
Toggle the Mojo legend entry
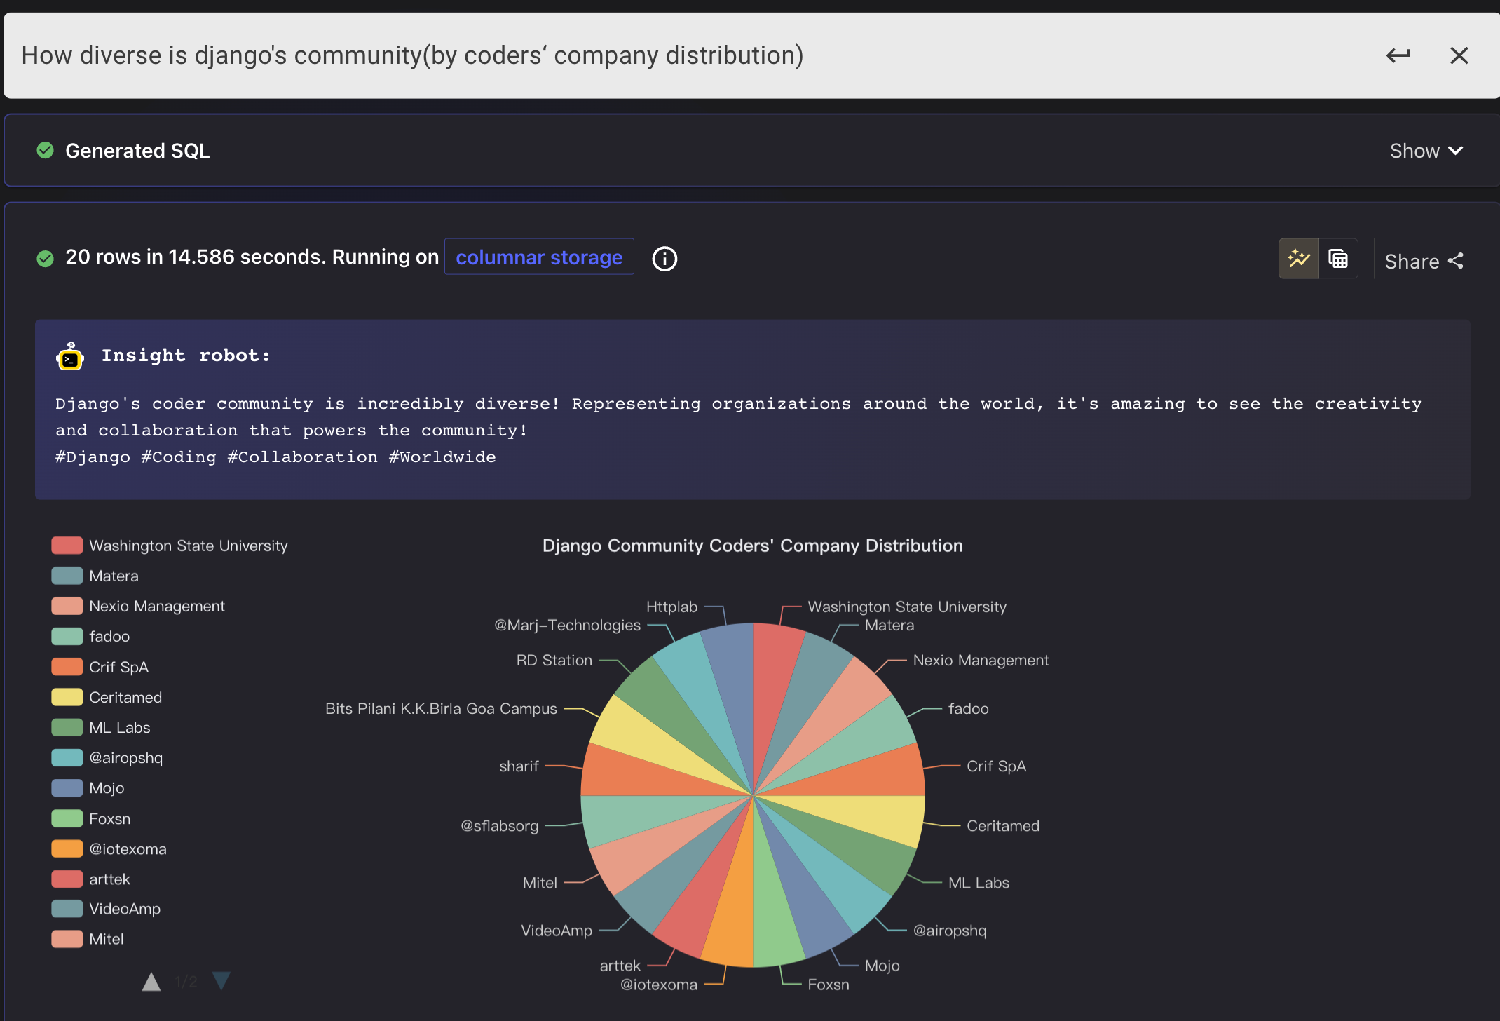pos(88,787)
